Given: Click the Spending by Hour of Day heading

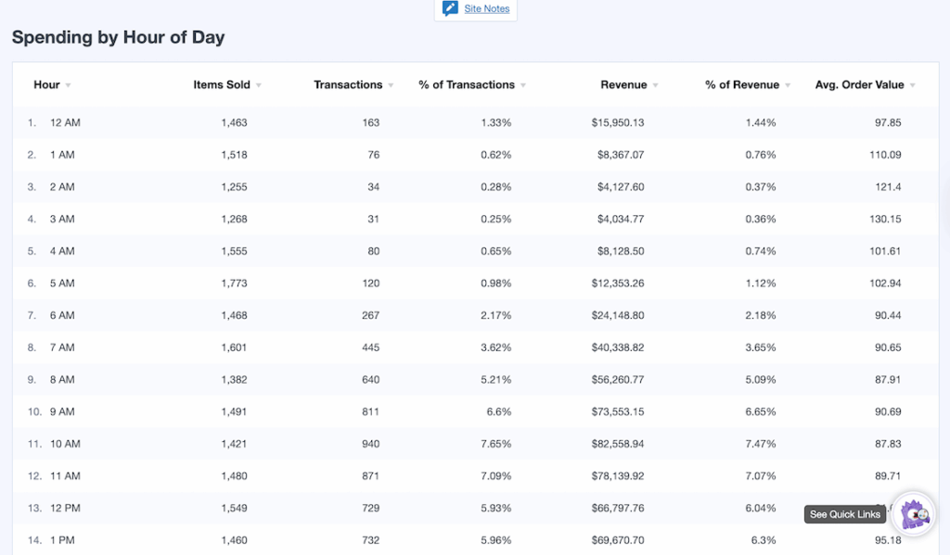Looking at the screenshot, I should pos(116,37).
